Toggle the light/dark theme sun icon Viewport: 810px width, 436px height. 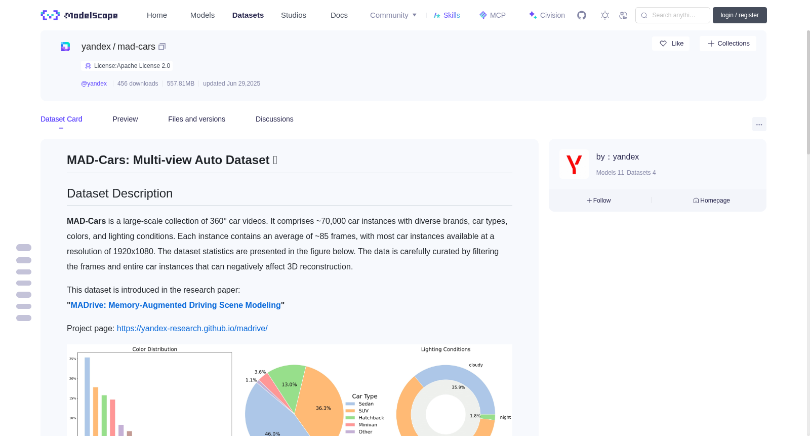click(x=605, y=15)
